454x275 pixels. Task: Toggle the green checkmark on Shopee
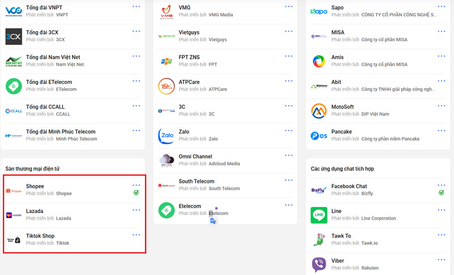(x=136, y=193)
